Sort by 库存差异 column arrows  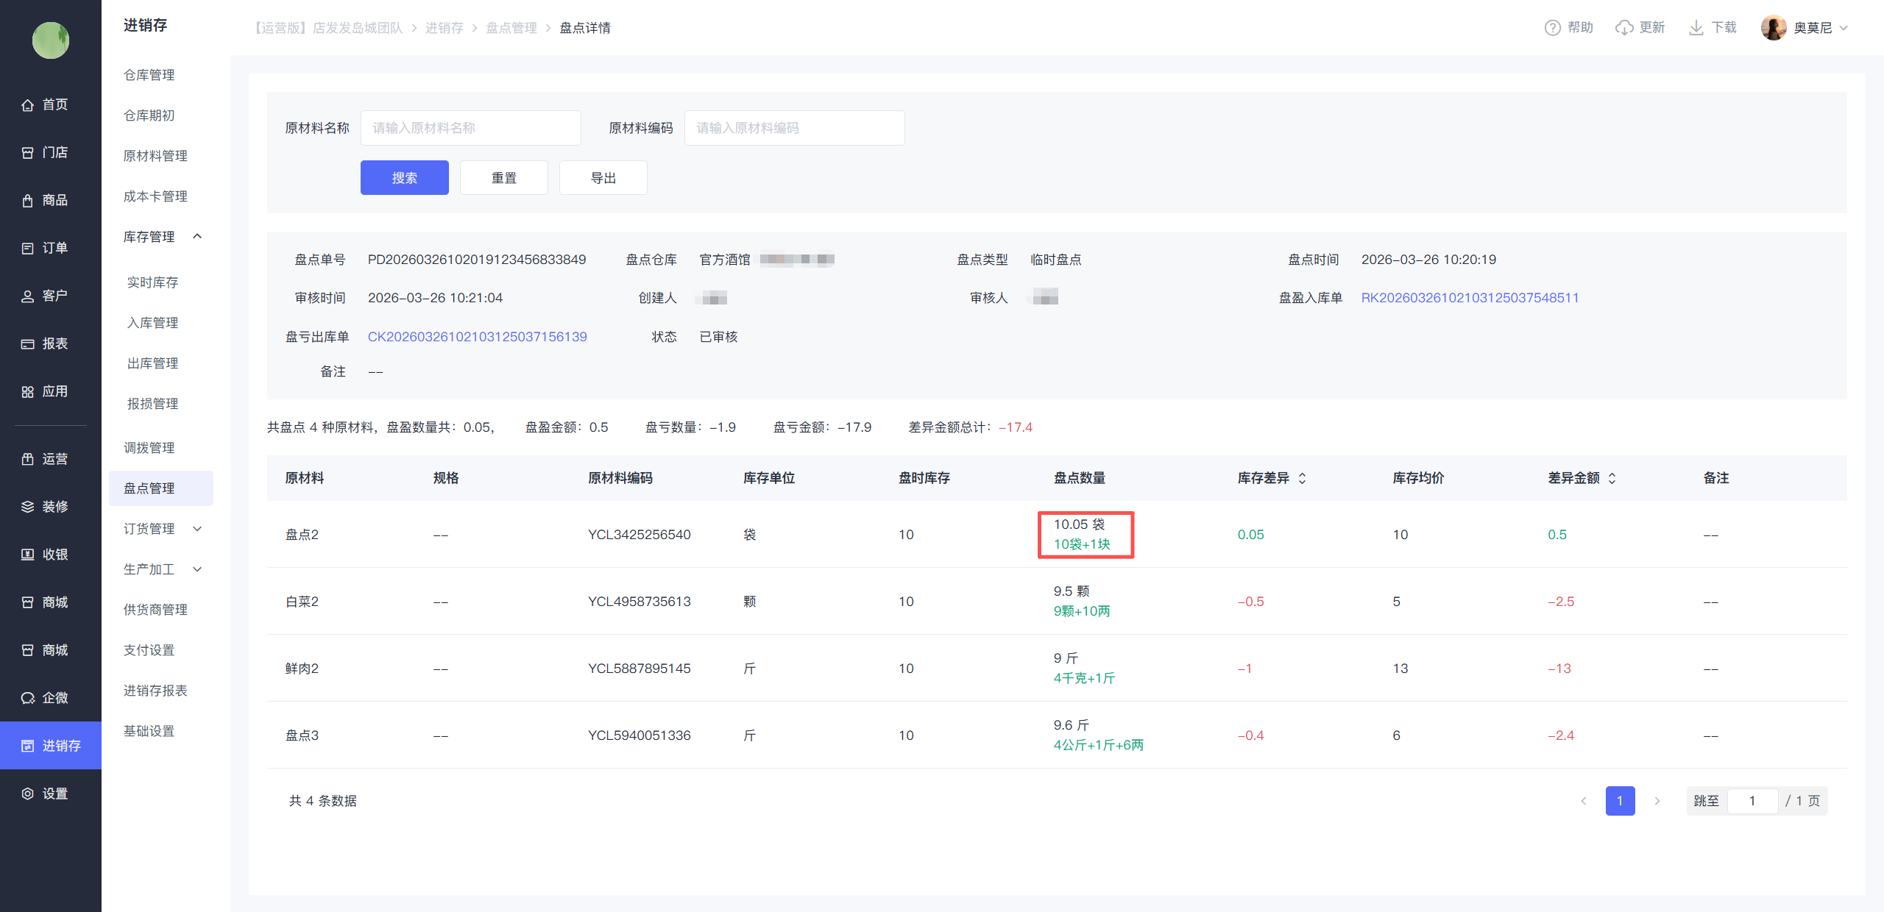(1302, 478)
